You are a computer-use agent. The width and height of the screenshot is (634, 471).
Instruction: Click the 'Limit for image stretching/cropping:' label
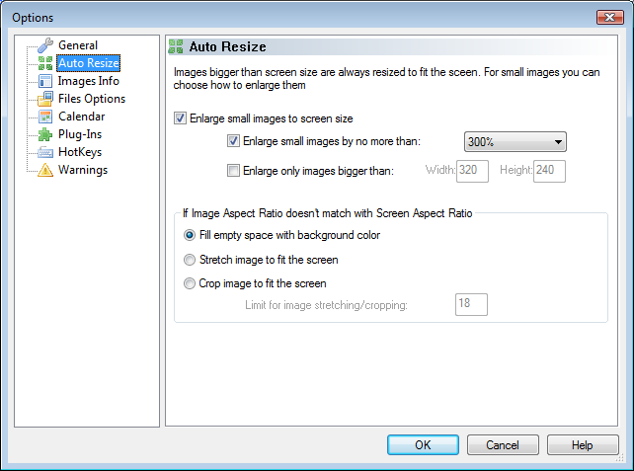[x=326, y=305]
